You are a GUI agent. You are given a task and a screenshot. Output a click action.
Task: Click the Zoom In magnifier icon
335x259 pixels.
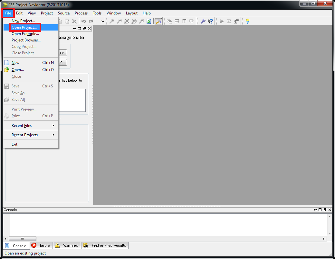click(x=112, y=21)
